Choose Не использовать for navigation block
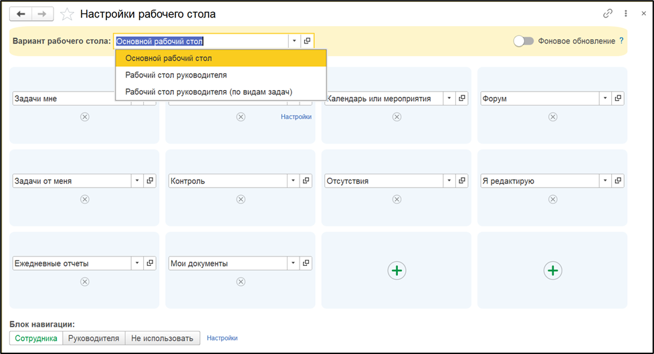The height and width of the screenshot is (354, 654). [x=162, y=338]
